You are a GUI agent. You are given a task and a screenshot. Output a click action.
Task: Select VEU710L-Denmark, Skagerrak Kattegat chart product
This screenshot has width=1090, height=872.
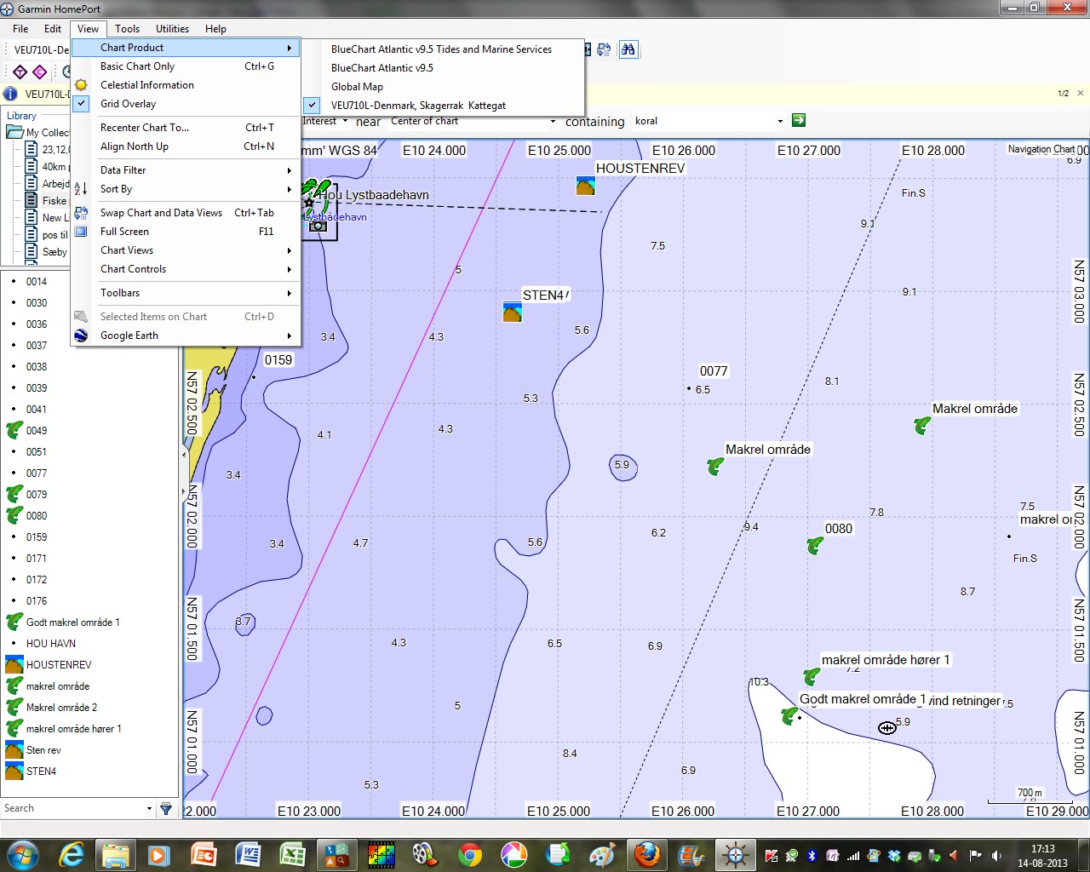pos(443,106)
